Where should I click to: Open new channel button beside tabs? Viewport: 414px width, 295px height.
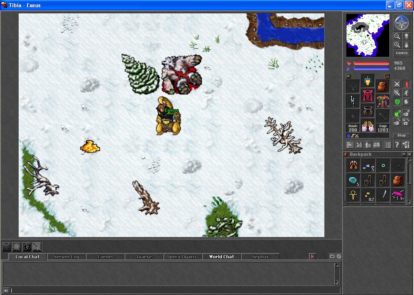[x=332, y=256]
